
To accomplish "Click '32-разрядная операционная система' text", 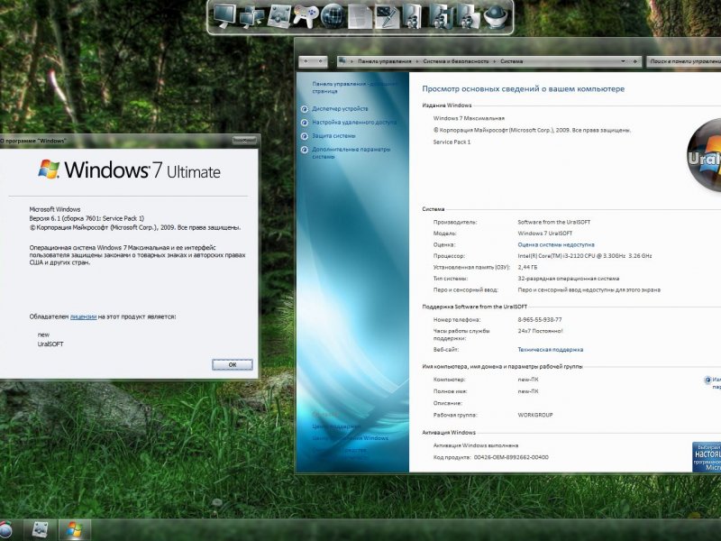I will pyautogui.click(x=569, y=279).
